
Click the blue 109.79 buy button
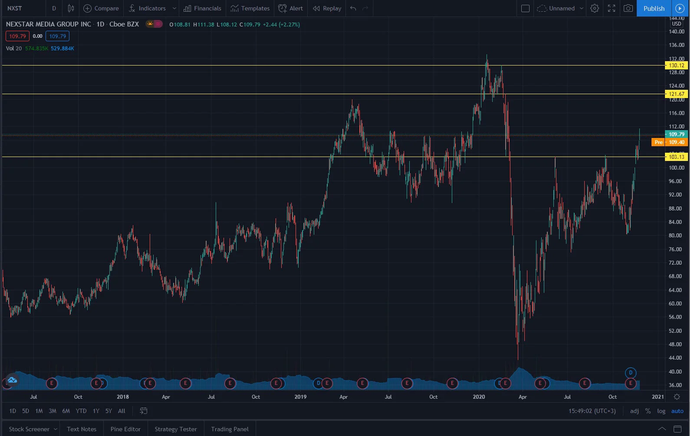(x=57, y=36)
